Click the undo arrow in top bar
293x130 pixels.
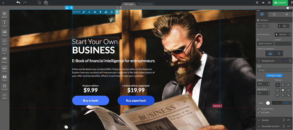(18, 3)
